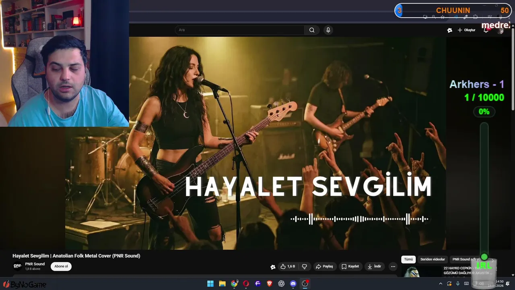Open the purple striped taskbar app

[258, 284]
